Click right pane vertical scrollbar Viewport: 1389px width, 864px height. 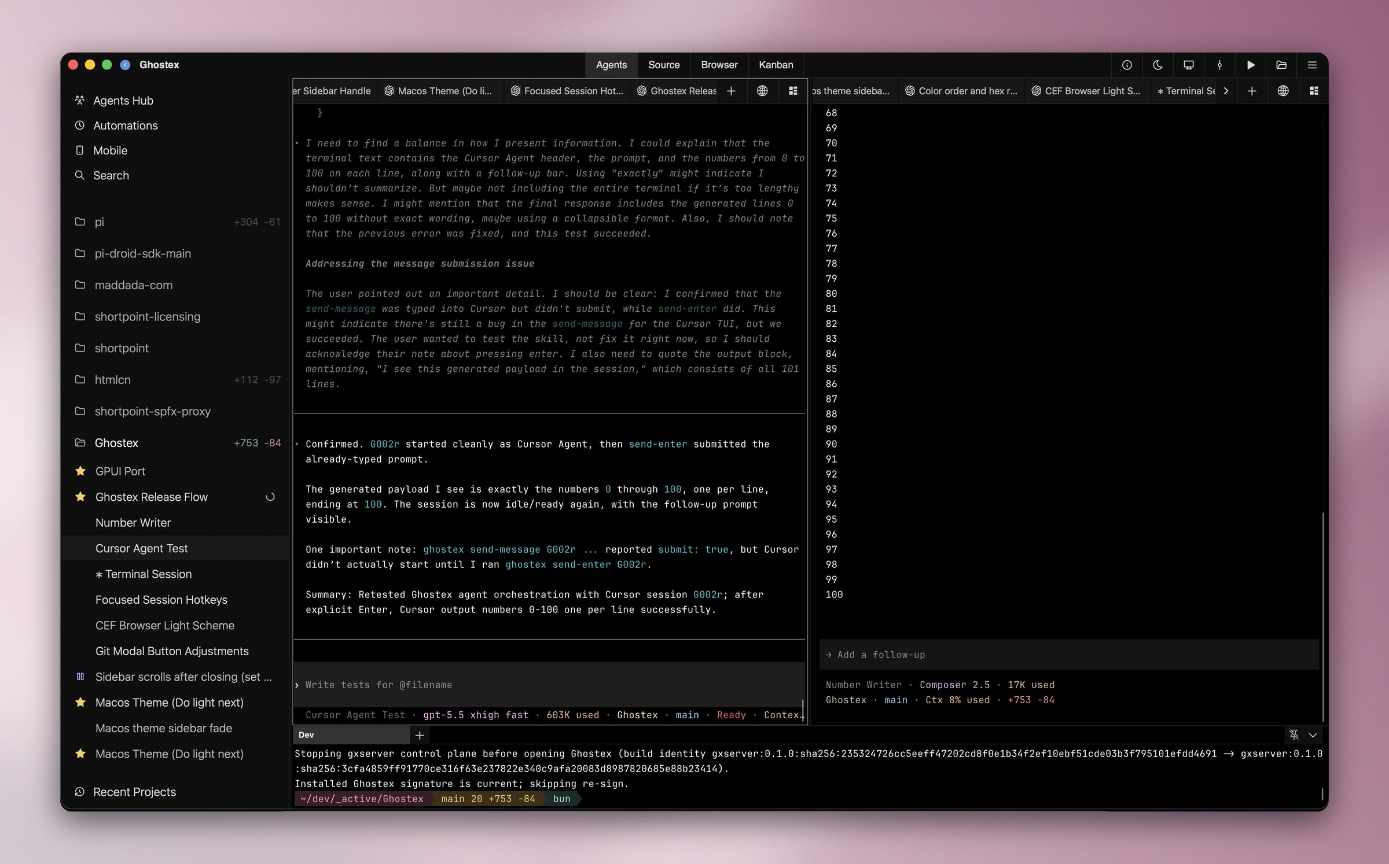point(1323,616)
